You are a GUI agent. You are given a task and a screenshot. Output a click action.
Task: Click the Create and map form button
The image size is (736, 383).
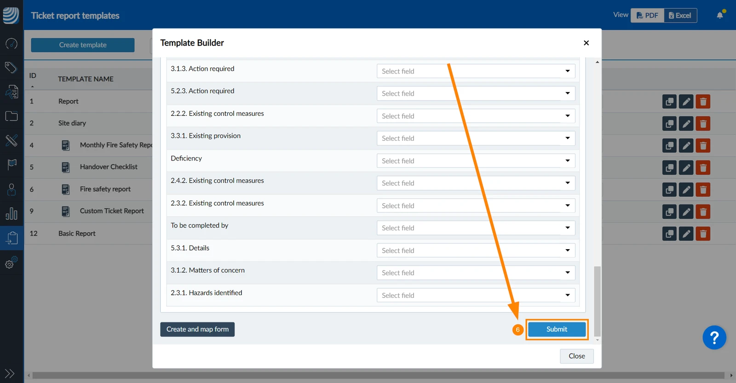coord(197,329)
